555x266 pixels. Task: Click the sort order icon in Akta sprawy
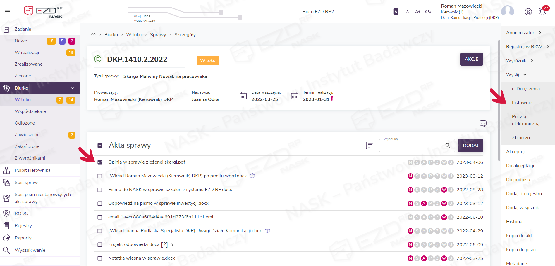[x=369, y=146]
